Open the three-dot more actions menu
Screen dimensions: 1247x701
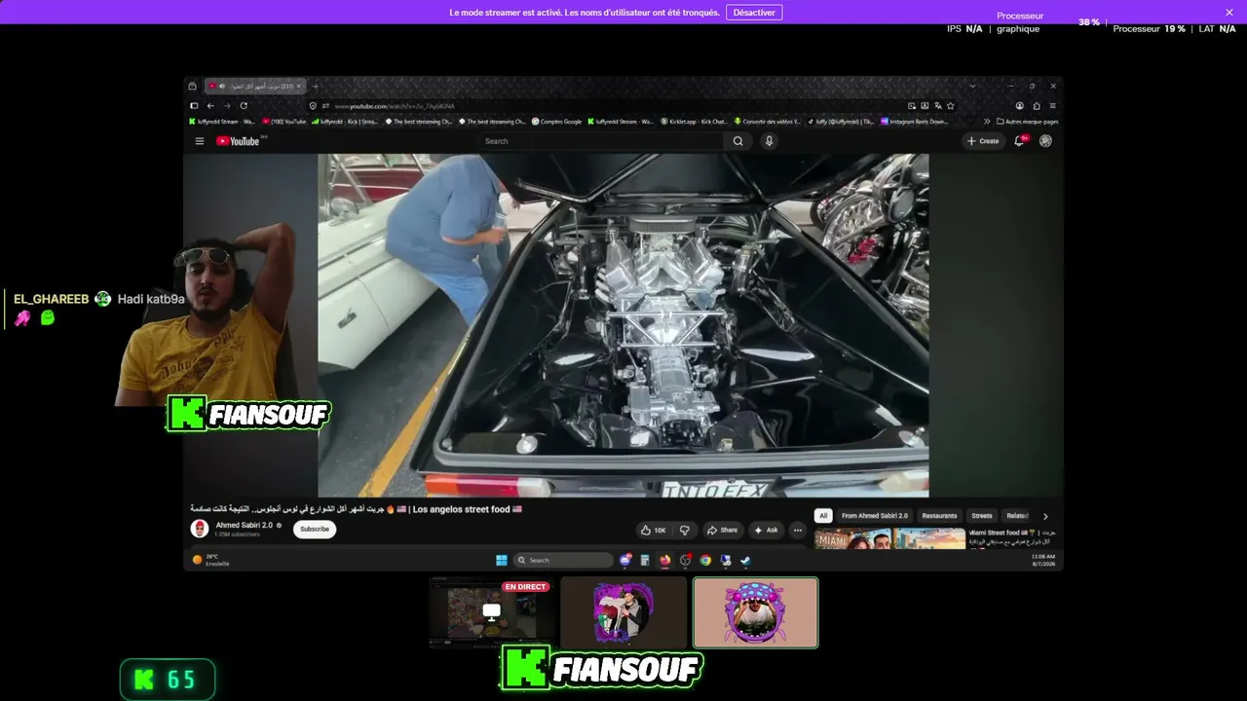pyautogui.click(x=797, y=530)
